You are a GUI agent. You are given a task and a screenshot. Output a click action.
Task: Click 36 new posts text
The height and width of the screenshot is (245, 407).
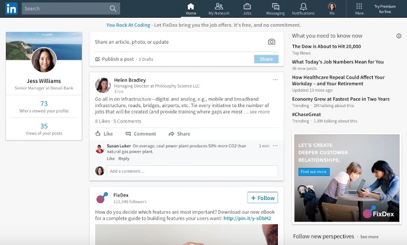coord(304,69)
